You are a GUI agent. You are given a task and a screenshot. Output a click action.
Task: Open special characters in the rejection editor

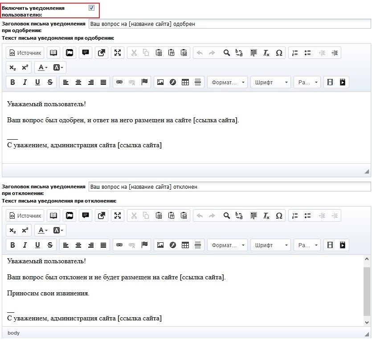click(x=279, y=216)
